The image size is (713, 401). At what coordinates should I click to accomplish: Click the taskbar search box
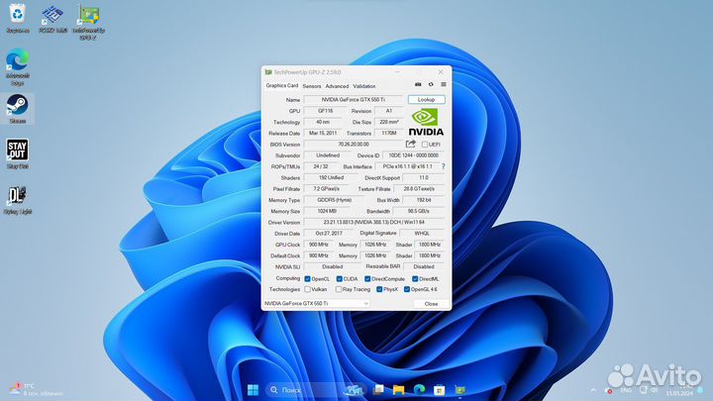314,390
